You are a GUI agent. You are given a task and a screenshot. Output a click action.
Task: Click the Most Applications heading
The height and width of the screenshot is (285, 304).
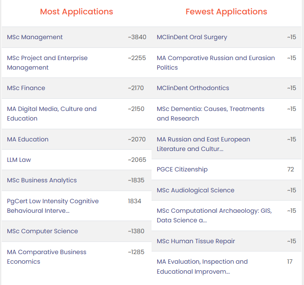[x=76, y=12]
